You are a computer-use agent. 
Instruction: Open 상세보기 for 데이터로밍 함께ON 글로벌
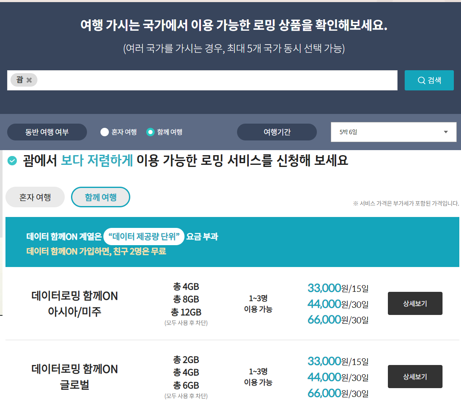[415, 376]
